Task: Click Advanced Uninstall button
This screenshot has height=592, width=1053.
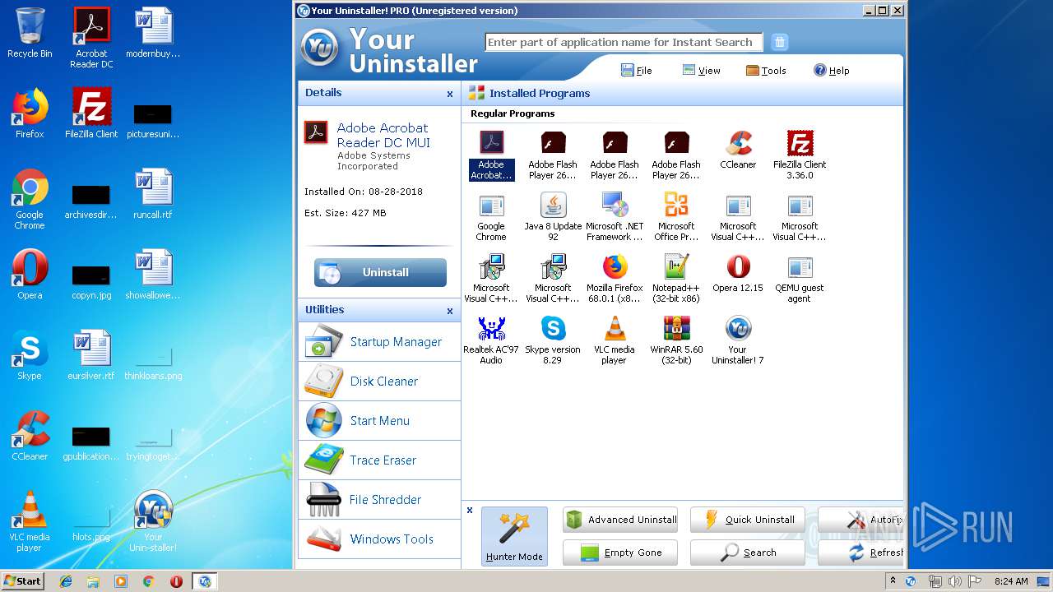Action: click(620, 520)
